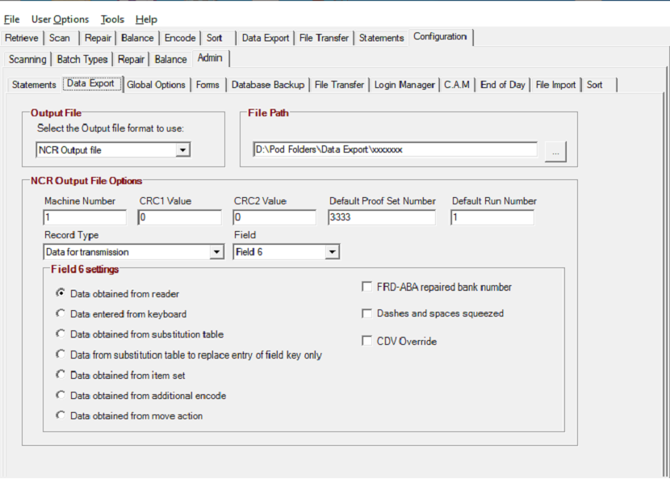670x479 pixels.
Task: Switch to the File Transfer top tab
Action: (x=324, y=38)
